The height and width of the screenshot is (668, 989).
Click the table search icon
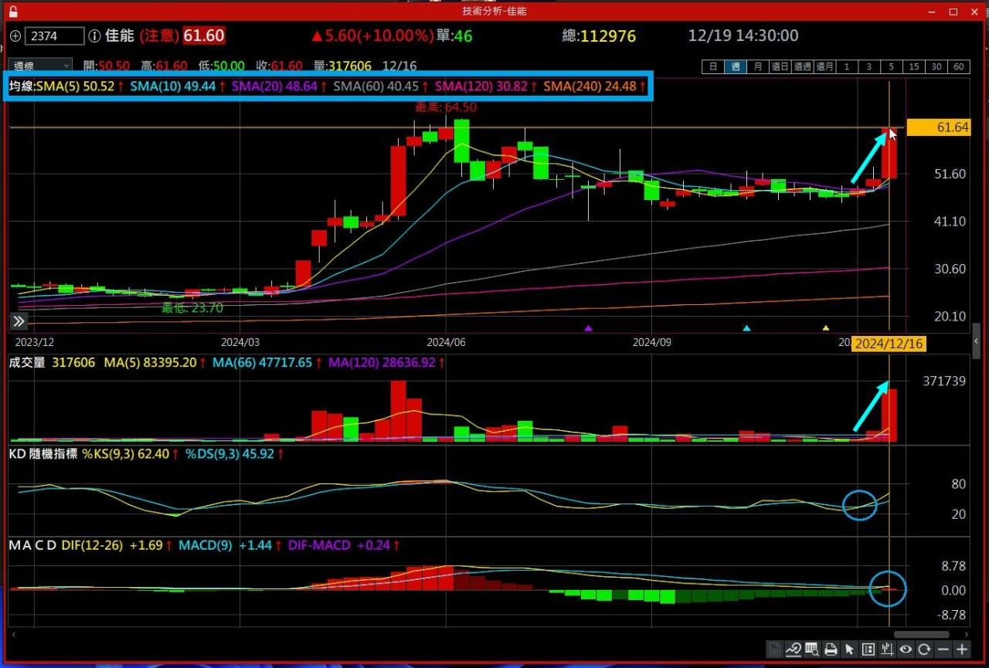[812, 649]
